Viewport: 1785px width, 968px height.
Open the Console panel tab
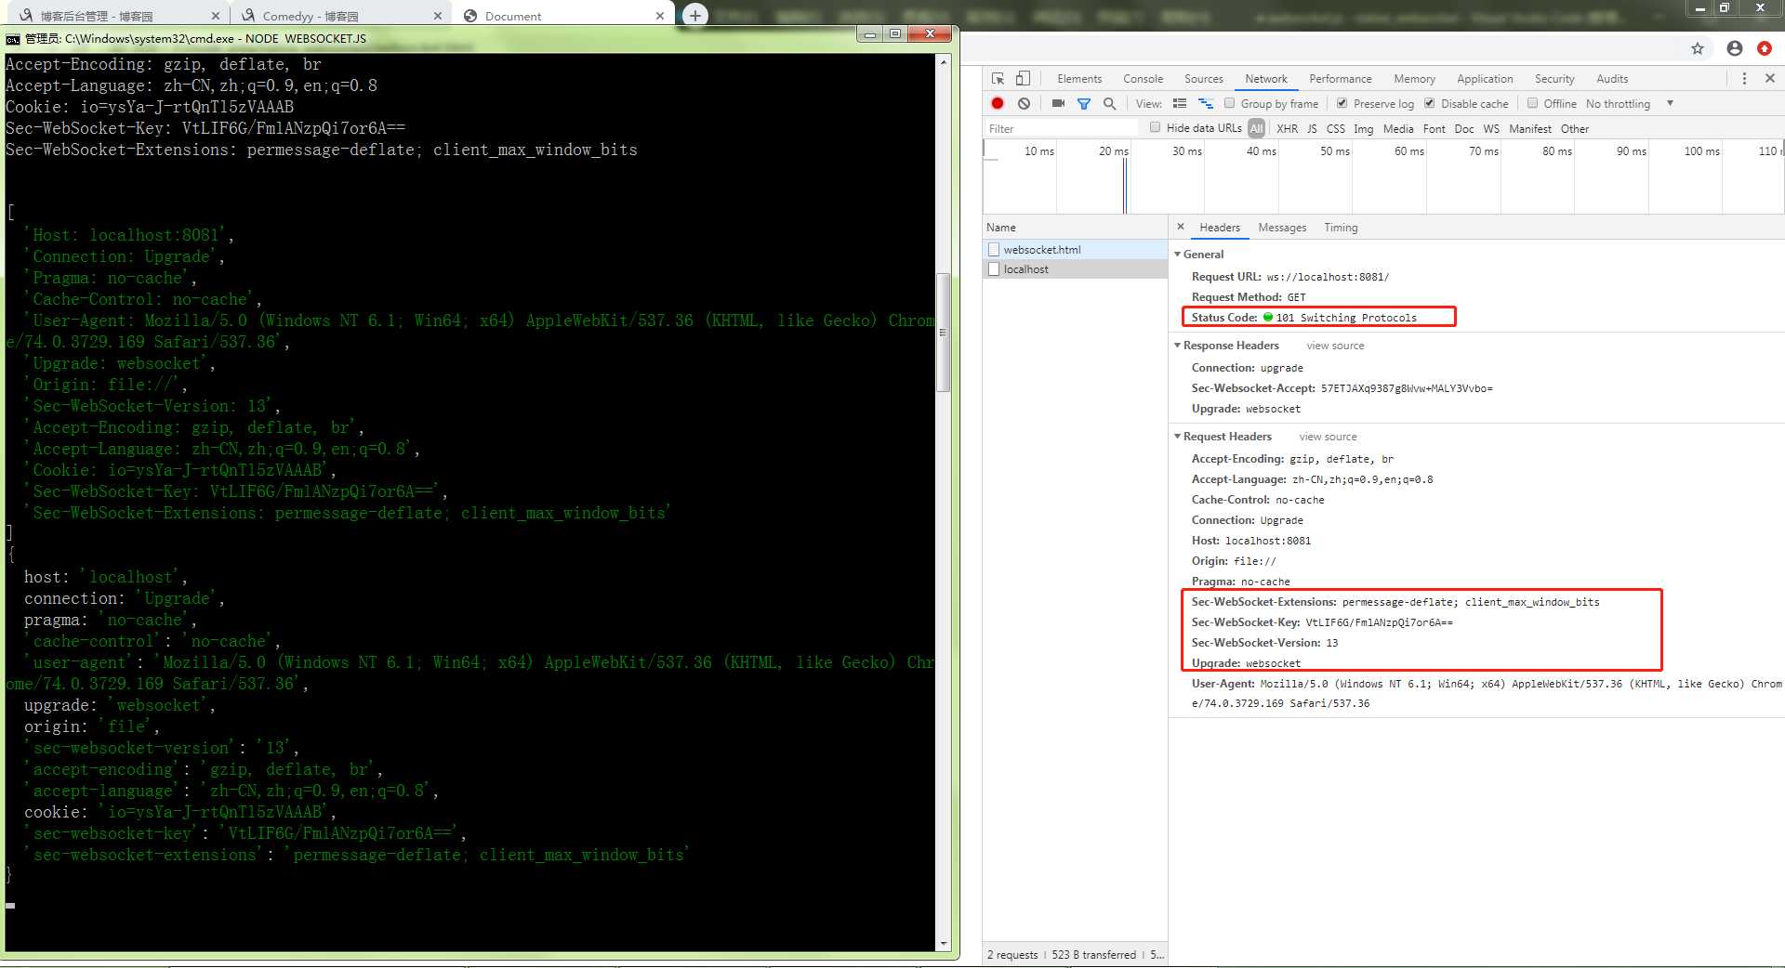[1143, 79]
